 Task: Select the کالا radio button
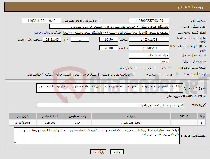point(170,68)
